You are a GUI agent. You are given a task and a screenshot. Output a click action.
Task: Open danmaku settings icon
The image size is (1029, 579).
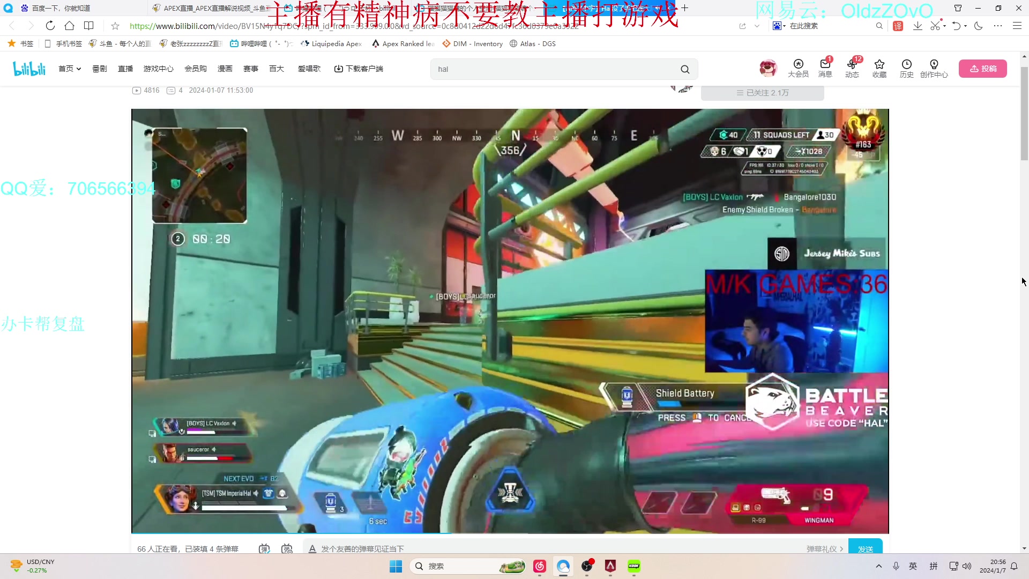[287, 548]
